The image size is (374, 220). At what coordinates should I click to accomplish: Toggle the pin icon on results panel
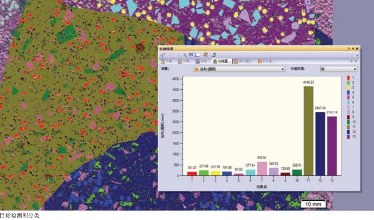pyautogui.click(x=352, y=49)
